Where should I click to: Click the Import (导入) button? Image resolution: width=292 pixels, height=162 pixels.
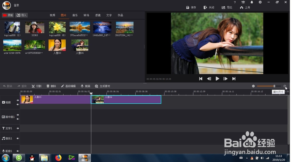(x=21, y=15)
